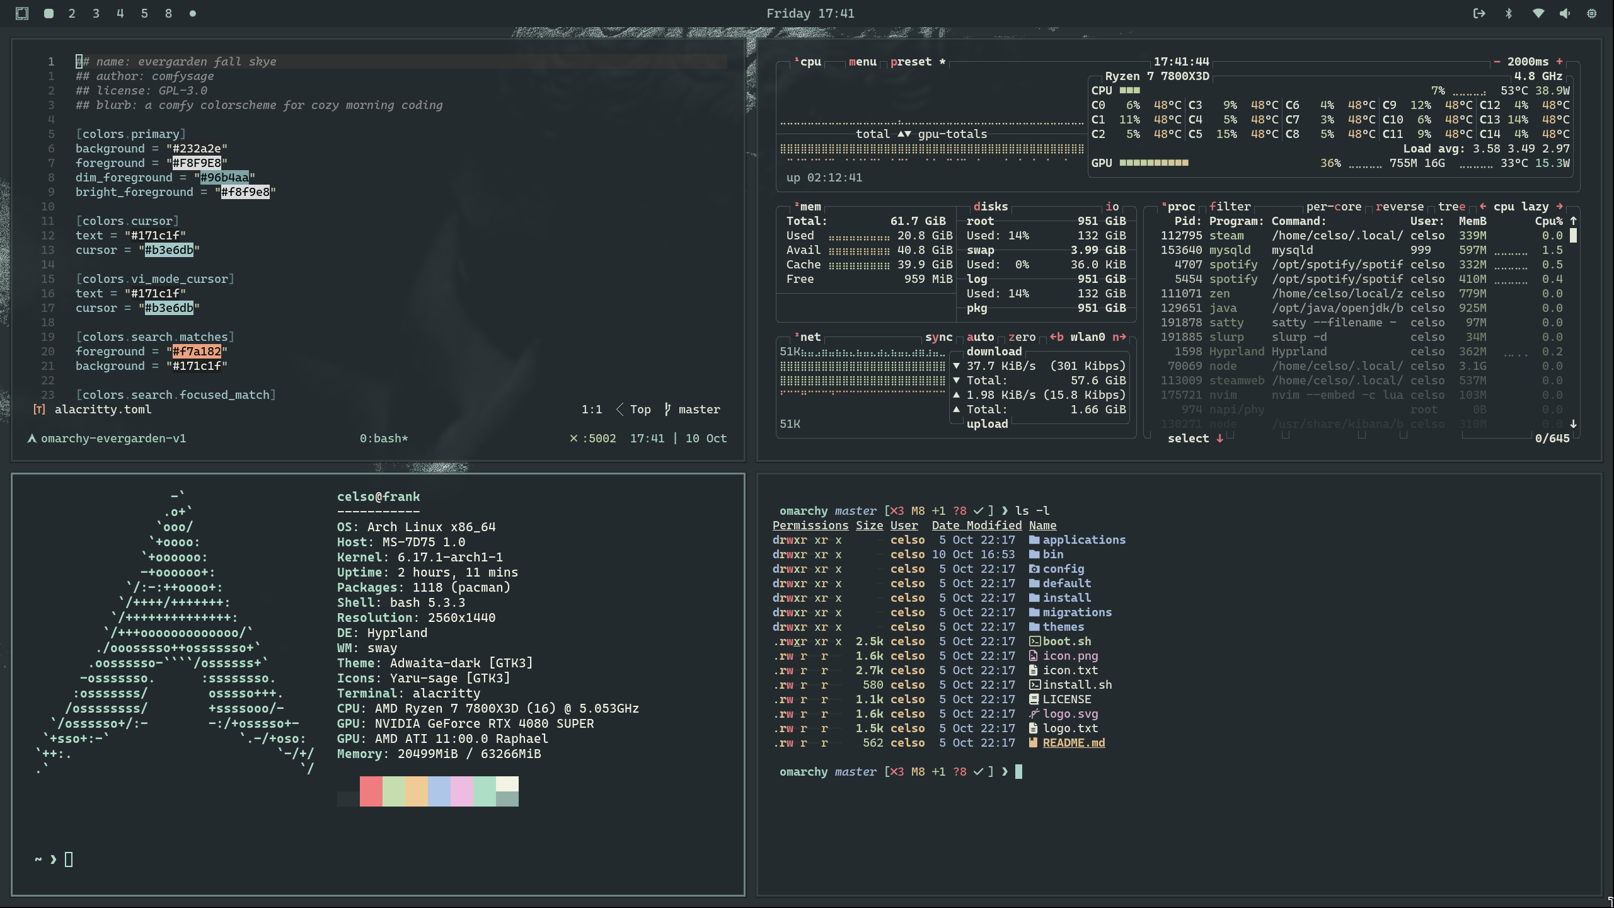Click the launcher icon at far left of top bar
The image size is (1614, 908).
(x=22, y=13)
